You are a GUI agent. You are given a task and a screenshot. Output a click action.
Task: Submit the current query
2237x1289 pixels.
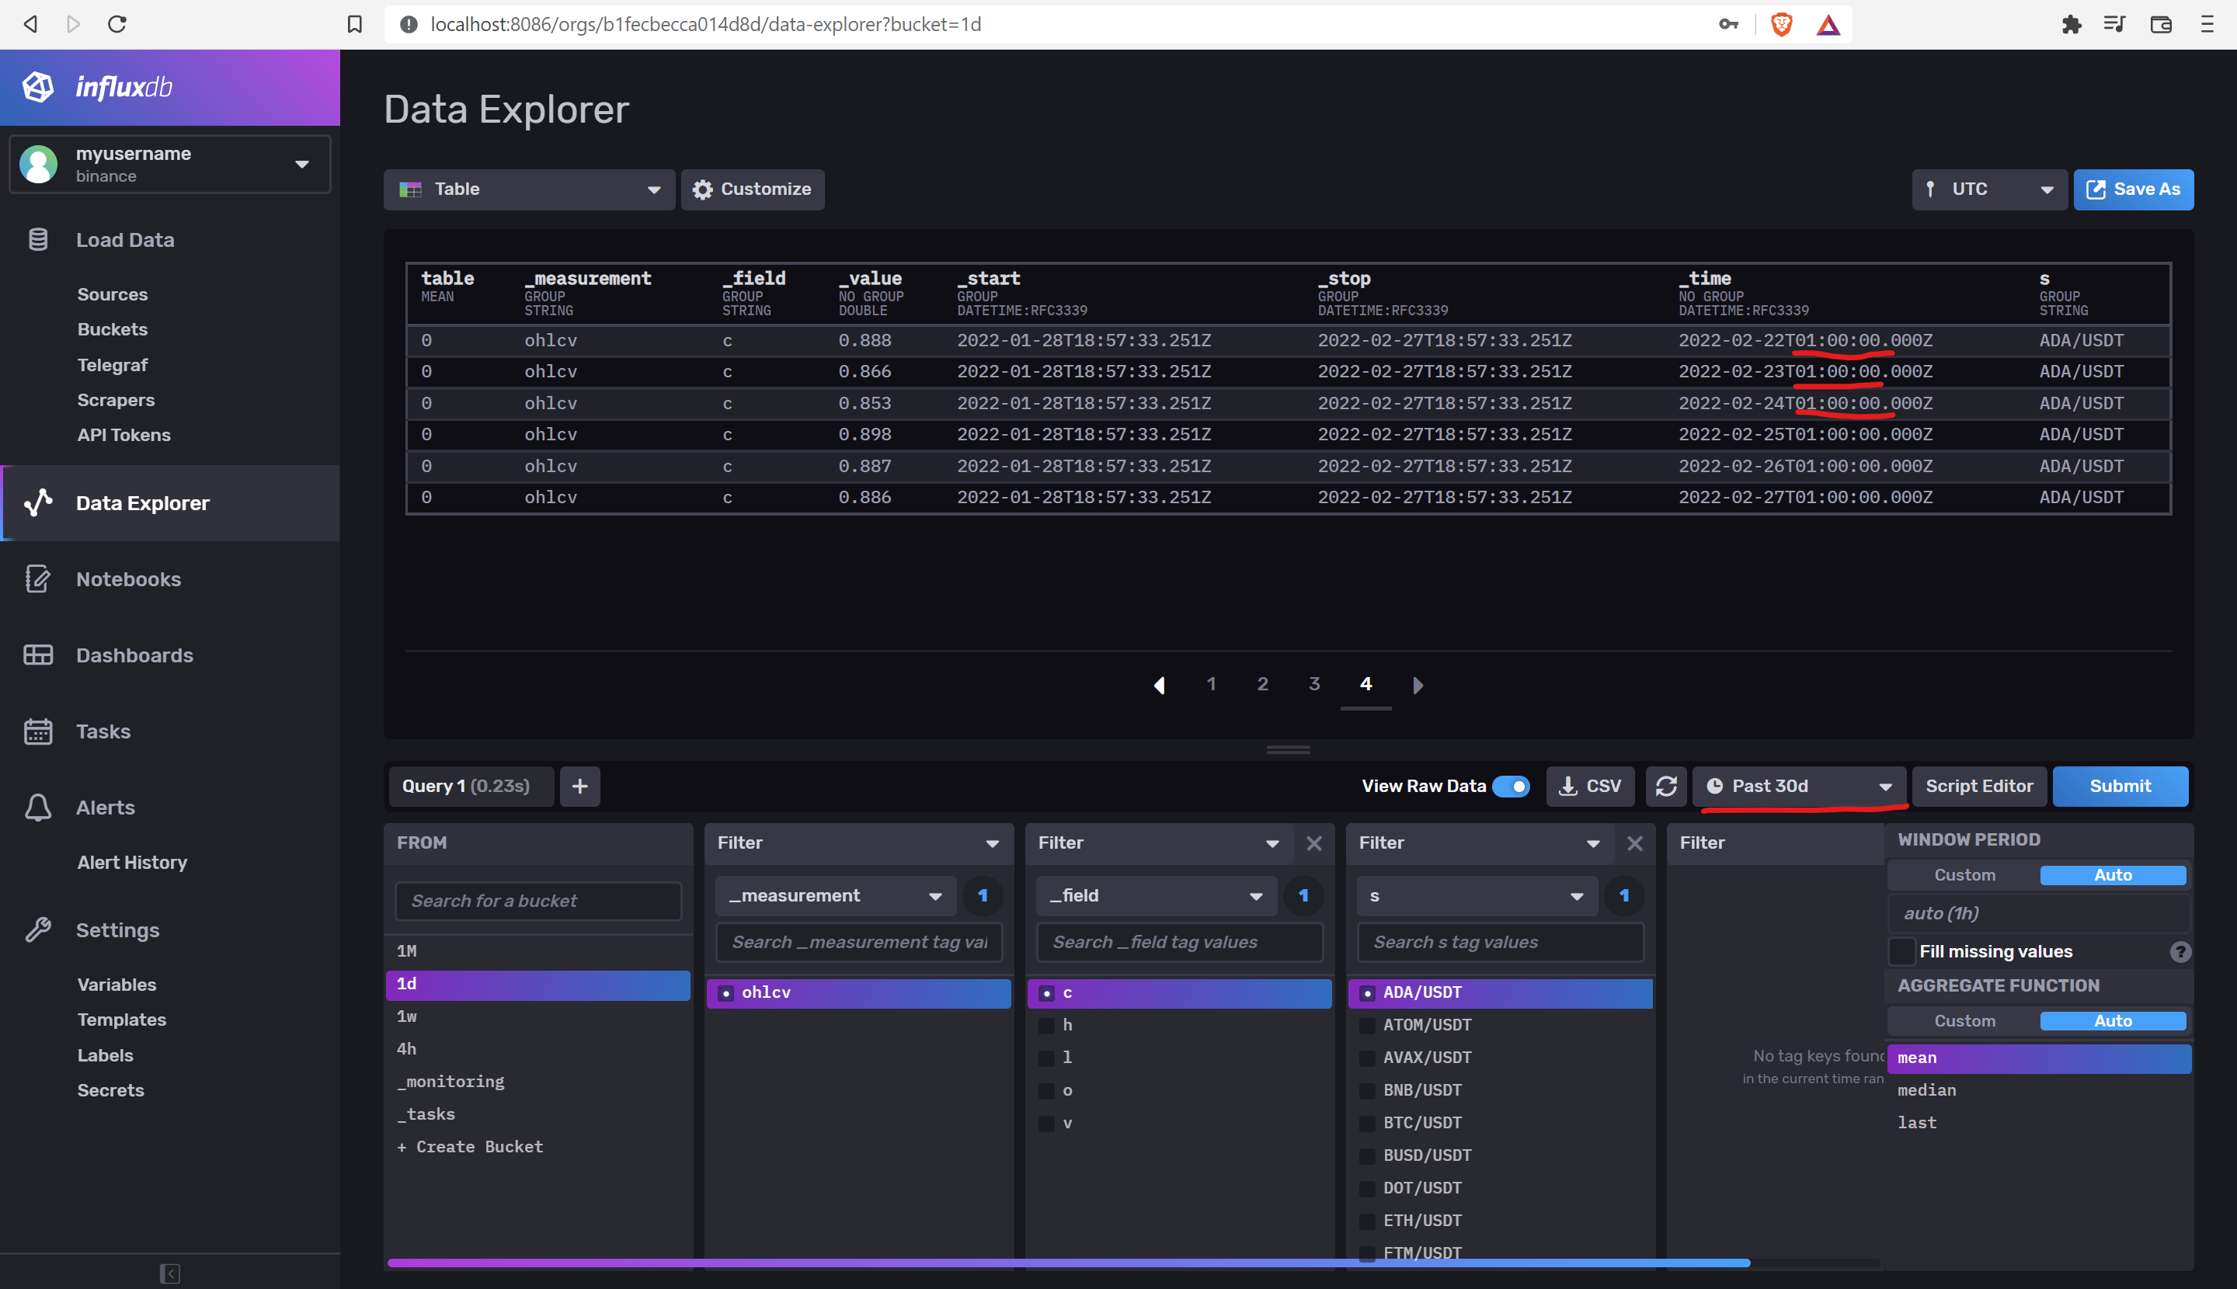pos(2119,786)
